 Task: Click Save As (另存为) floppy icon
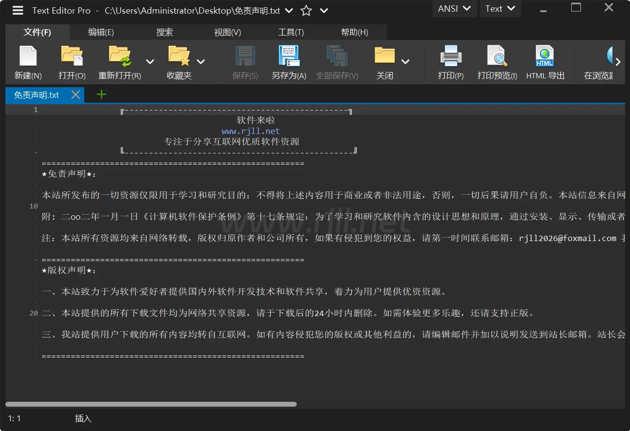[289, 56]
